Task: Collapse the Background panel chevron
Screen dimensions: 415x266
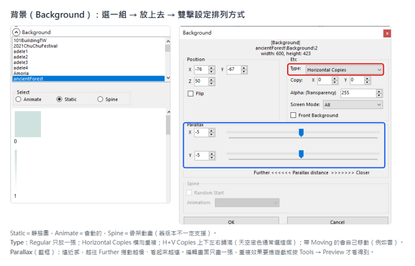Action: click(x=16, y=32)
